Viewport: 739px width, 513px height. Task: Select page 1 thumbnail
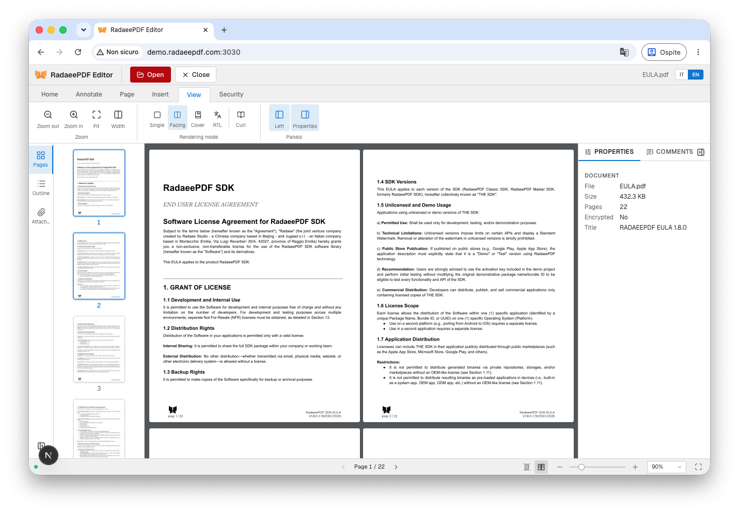(x=99, y=183)
